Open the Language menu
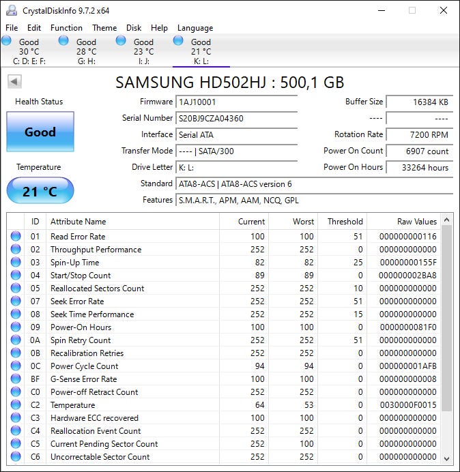The width and height of the screenshot is (460, 472). click(x=195, y=28)
